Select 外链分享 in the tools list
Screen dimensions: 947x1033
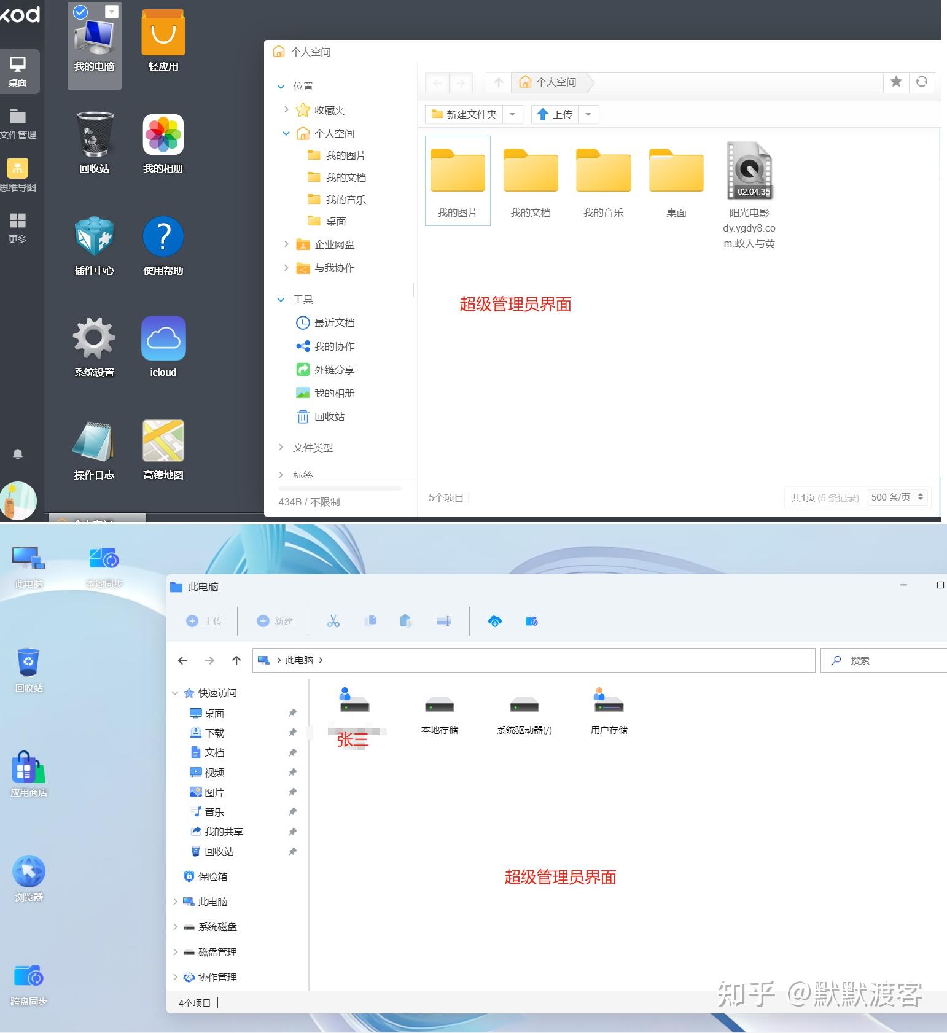333,370
